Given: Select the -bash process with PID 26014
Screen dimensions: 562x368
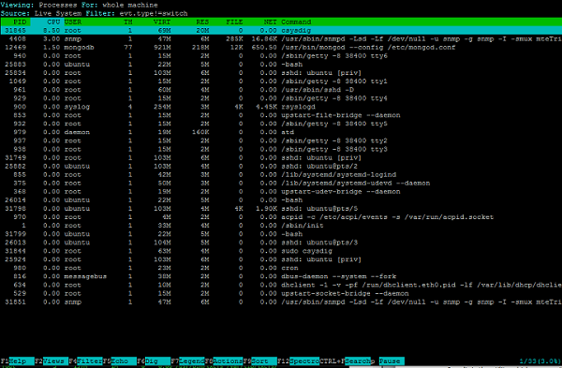Looking at the screenshot, I should [x=281, y=200].
